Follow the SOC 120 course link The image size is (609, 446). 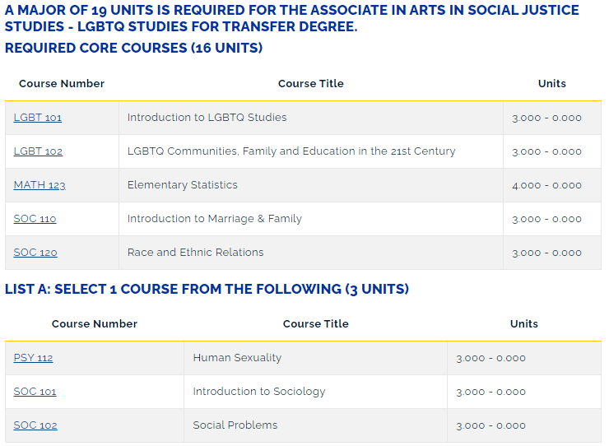(x=35, y=253)
